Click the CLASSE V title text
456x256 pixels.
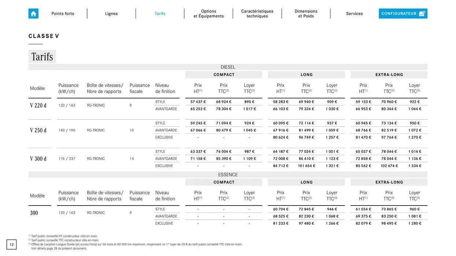tap(44, 36)
